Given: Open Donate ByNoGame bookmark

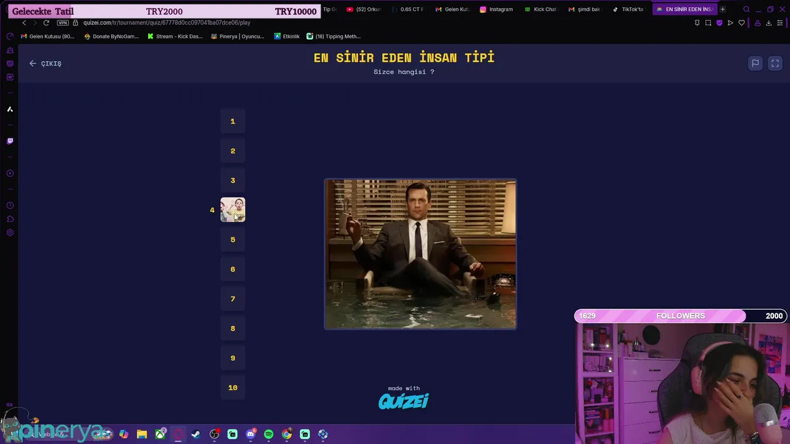Looking at the screenshot, I should (x=112, y=36).
